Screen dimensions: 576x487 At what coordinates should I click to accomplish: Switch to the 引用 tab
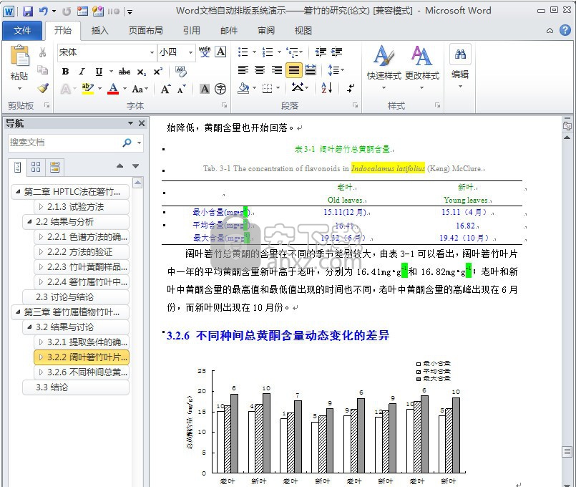click(191, 31)
